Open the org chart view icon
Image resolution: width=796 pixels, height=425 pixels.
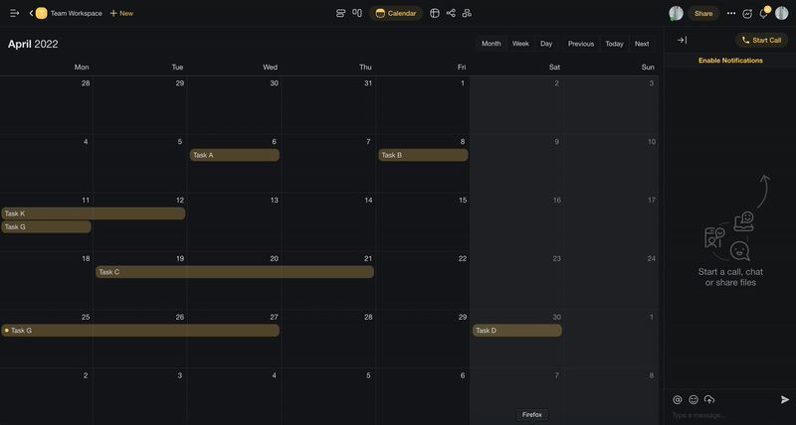(x=467, y=13)
